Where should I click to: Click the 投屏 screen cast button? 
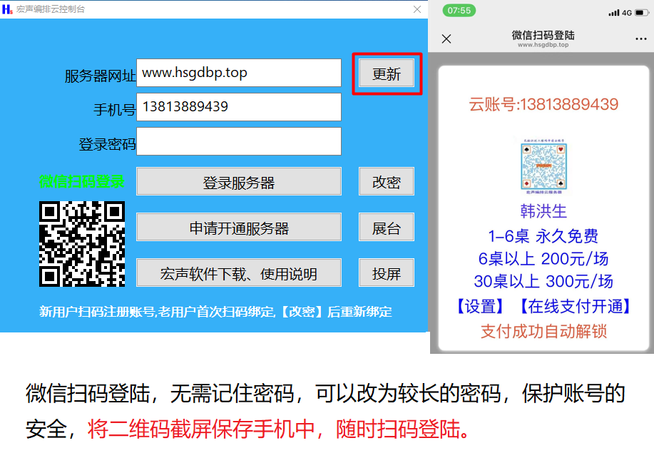(x=387, y=273)
